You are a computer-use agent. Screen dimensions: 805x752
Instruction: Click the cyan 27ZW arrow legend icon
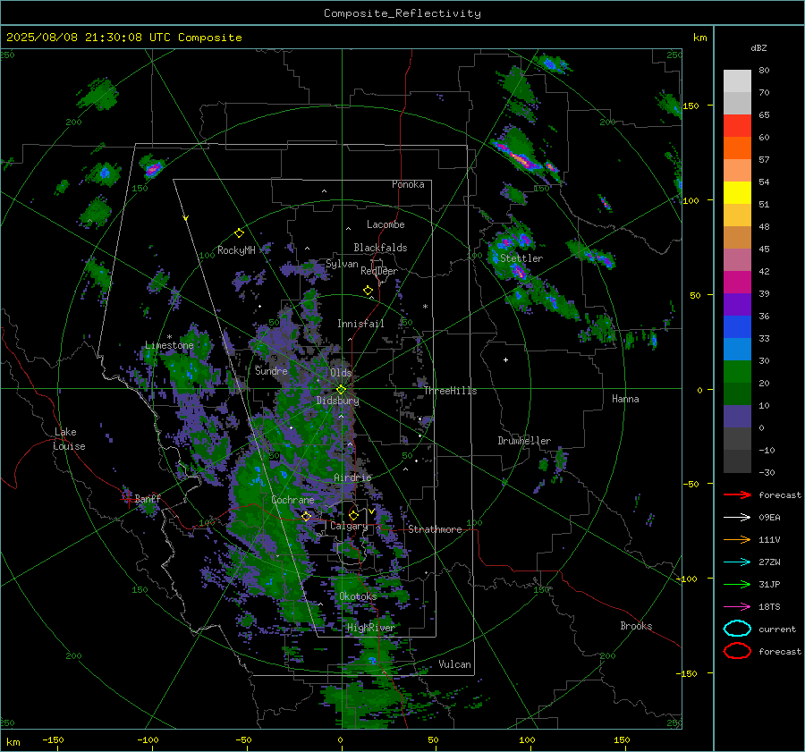point(737,562)
